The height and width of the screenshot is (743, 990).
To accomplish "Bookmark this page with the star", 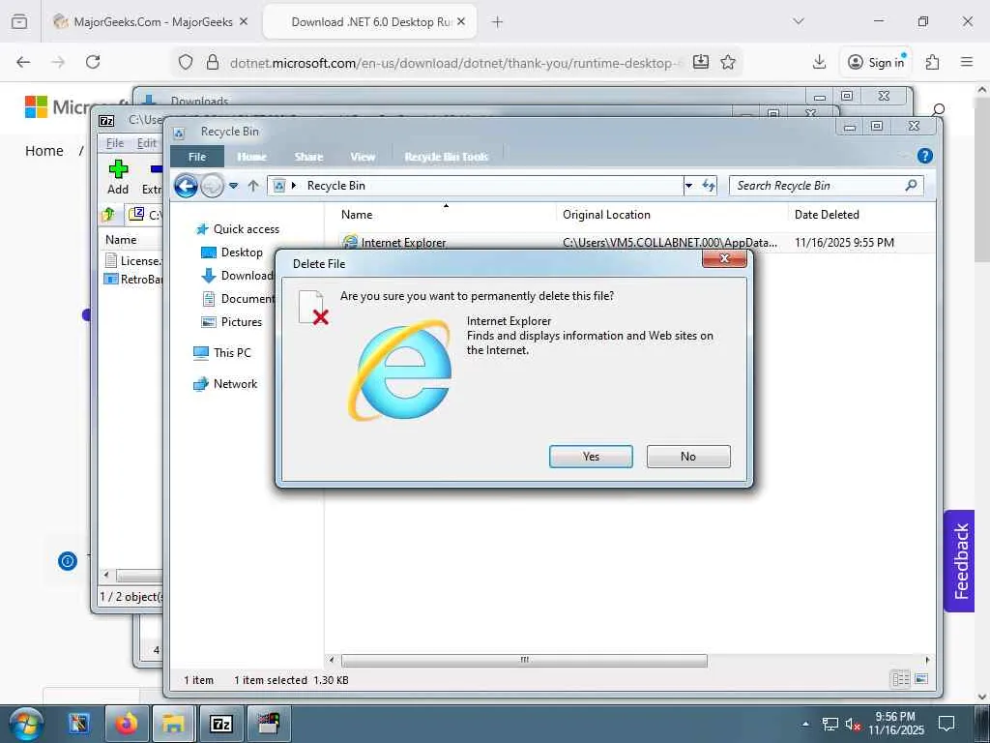I will click(728, 62).
